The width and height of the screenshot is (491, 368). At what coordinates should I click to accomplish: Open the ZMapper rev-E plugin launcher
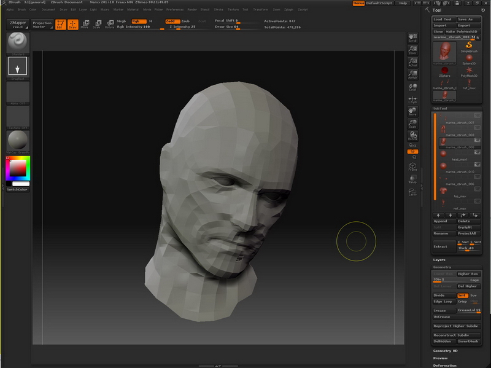[x=18, y=25]
